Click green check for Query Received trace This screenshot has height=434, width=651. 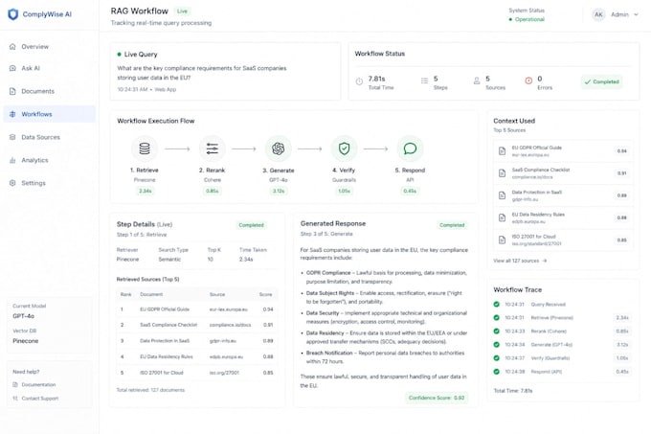(x=496, y=304)
